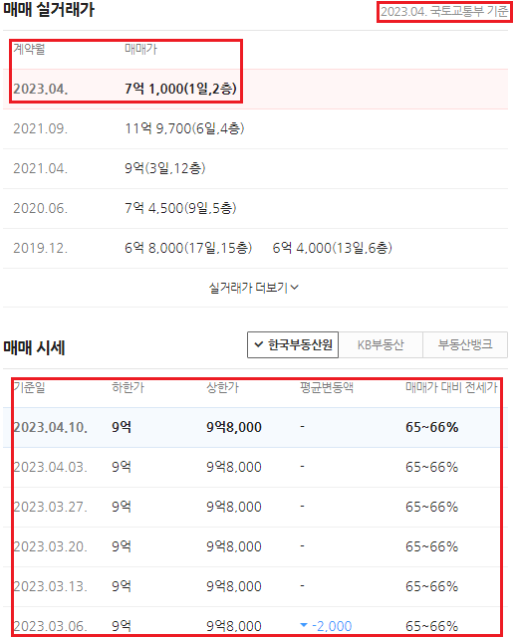Click the 평균변동액 column header
513x637 pixels.
pyautogui.click(x=327, y=387)
